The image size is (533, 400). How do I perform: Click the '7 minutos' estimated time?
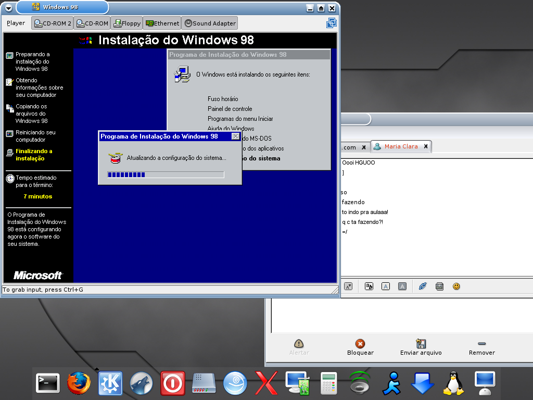click(37, 196)
